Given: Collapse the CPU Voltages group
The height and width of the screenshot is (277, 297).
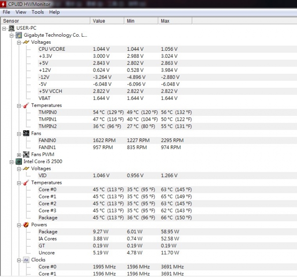Looking at the screenshot, I should tap(19, 169).
